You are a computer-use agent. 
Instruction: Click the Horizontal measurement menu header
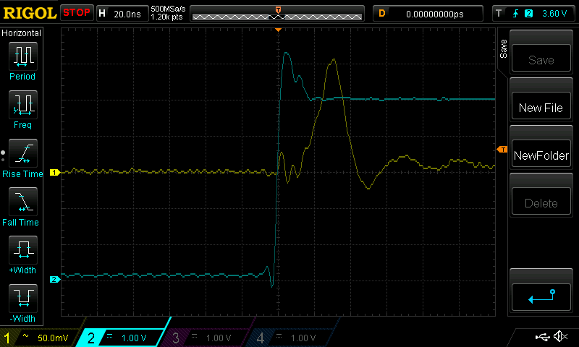coord(22,33)
